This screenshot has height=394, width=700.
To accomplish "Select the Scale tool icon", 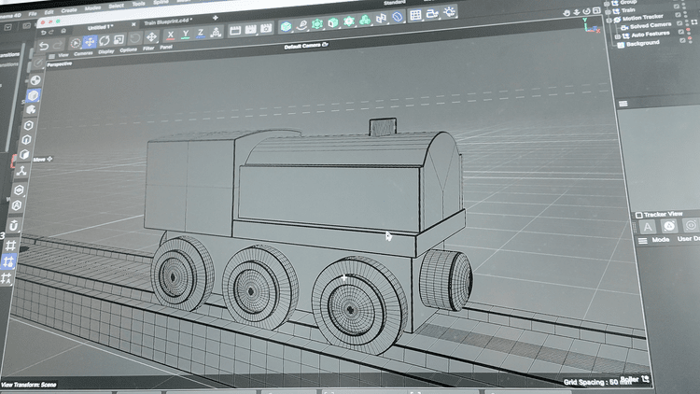I will coord(119,40).
